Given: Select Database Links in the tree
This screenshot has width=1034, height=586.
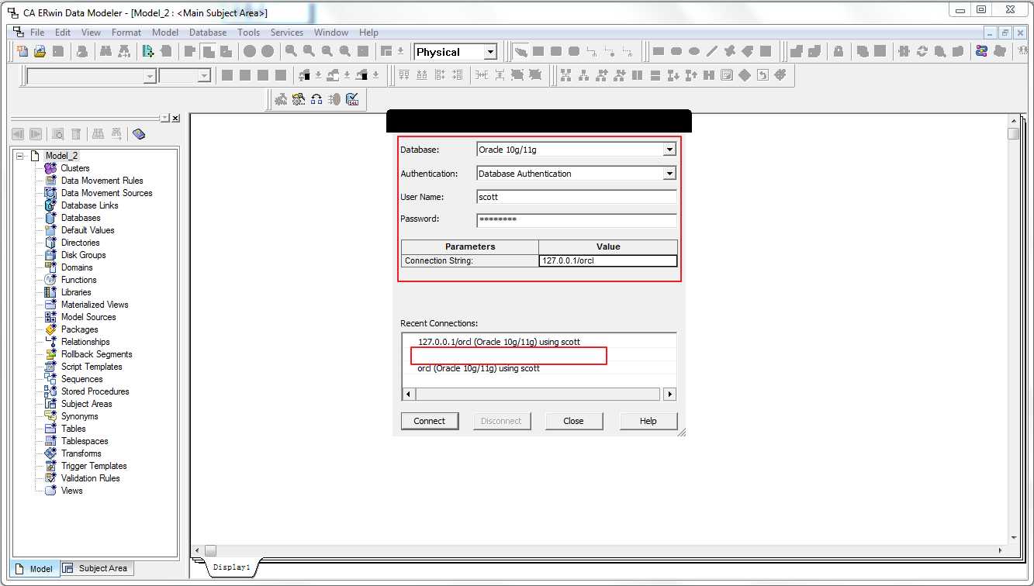Looking at the screenshot, I should click(90, 205).
